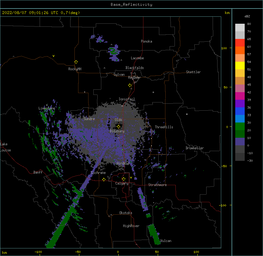Click the Banff town label

click(x=38, y=172)
